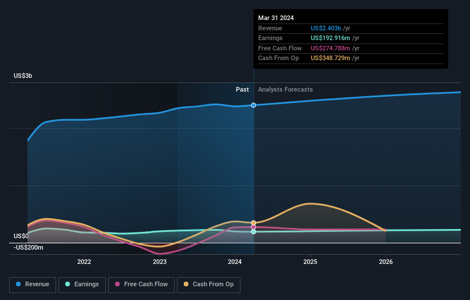Click the Mar 31 2024 tooltip date
The width and height of the screenshot is (470, 300).
click(x=276, y=18)
